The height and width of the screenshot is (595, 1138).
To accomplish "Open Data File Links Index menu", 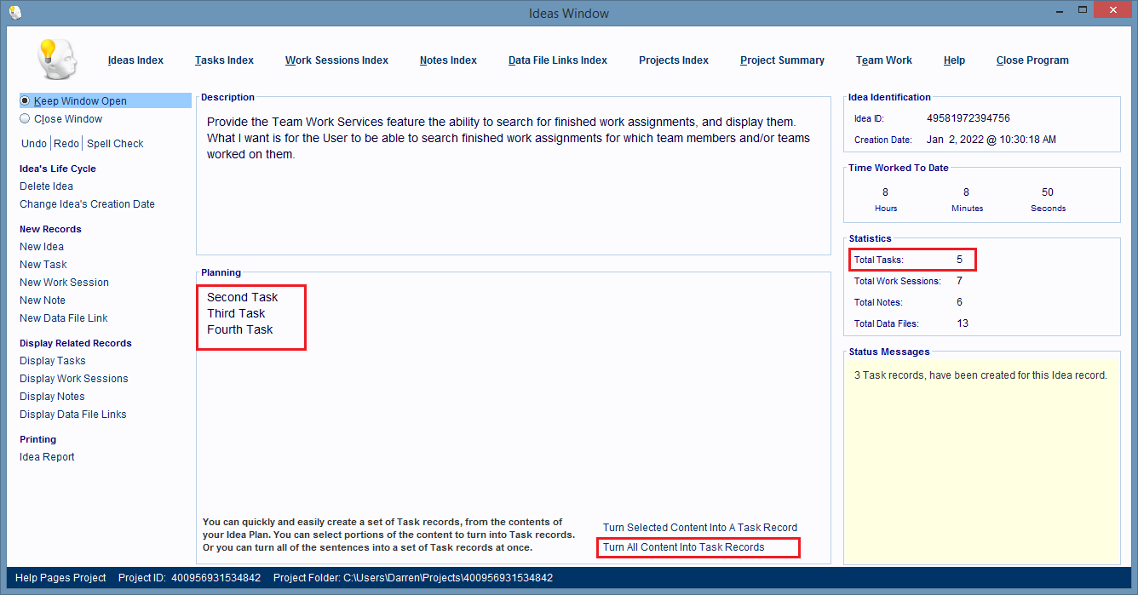I will click(x=558, y=60).
